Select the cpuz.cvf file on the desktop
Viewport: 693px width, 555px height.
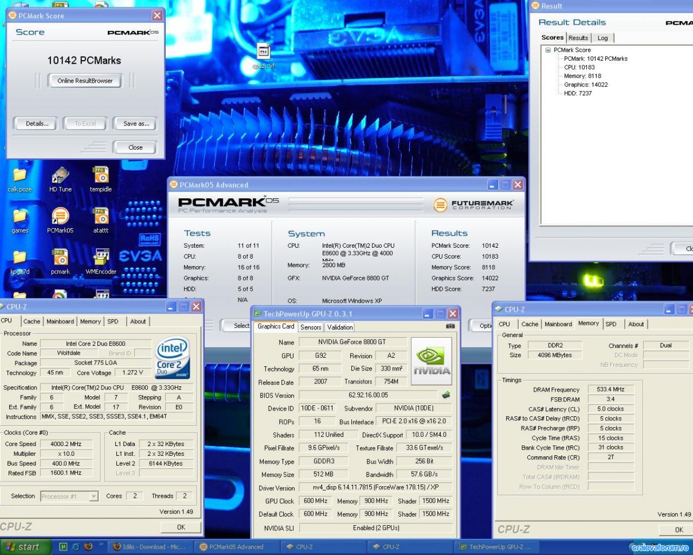(264, 56)
